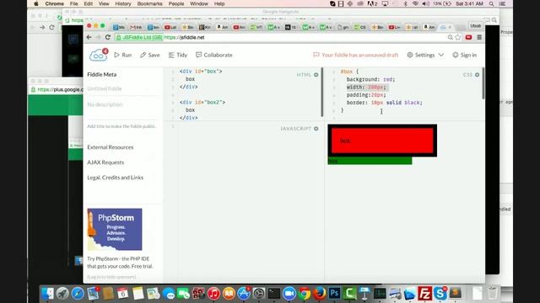Open Photoshop from the dock
540x303 pixels.
pos(334,294)
